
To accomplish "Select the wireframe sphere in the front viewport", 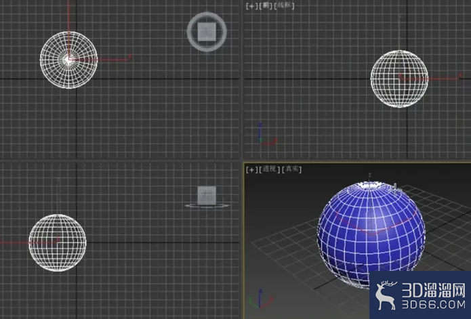I will 399,79.
